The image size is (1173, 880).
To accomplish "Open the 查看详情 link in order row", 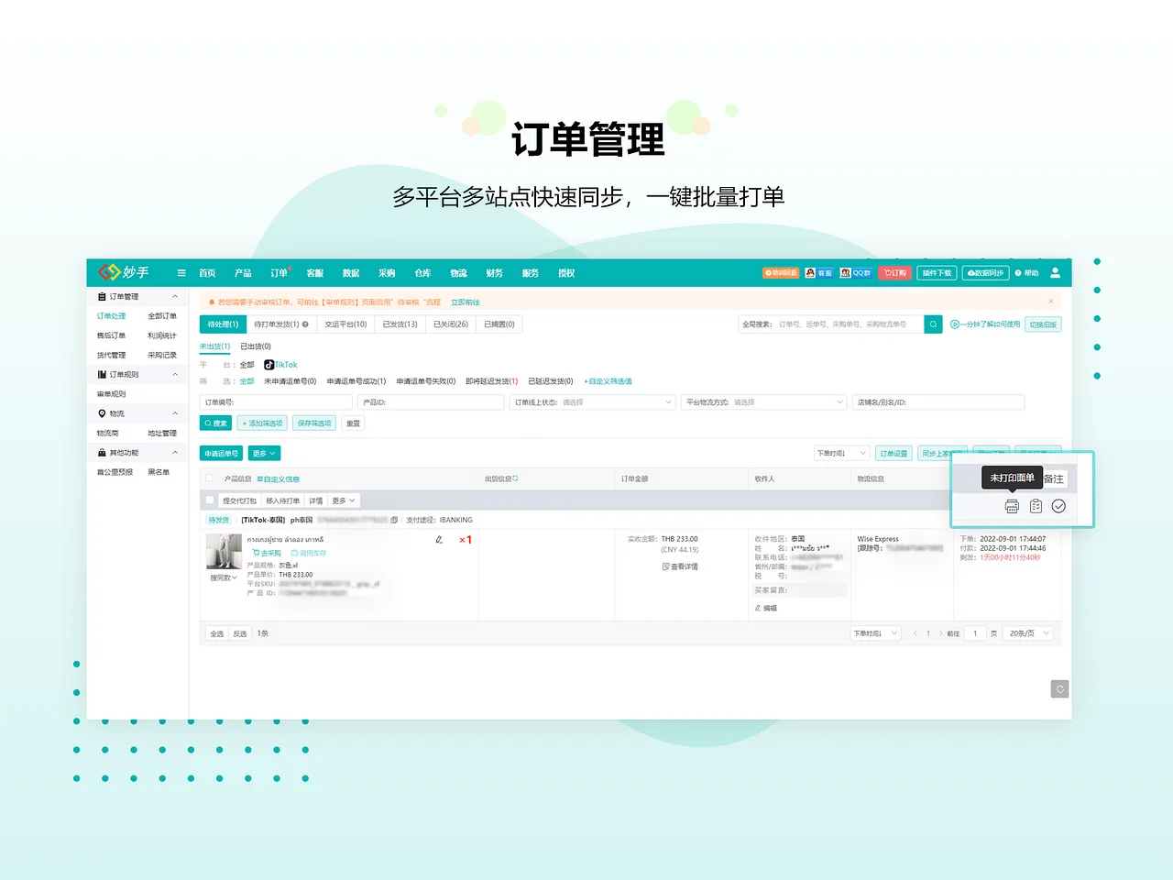I will pos(682,566).
